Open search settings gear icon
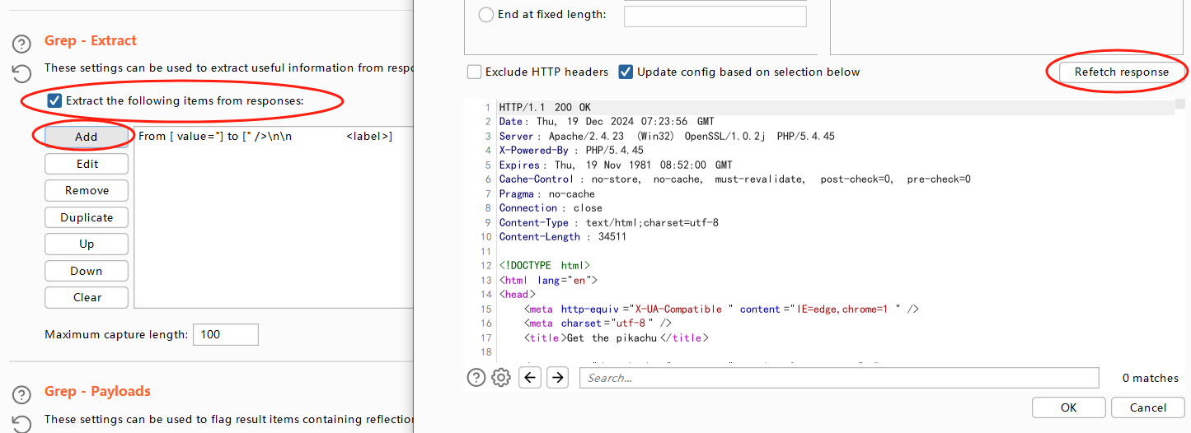This screenshot has height=433, width=1191. coord(501,378)
